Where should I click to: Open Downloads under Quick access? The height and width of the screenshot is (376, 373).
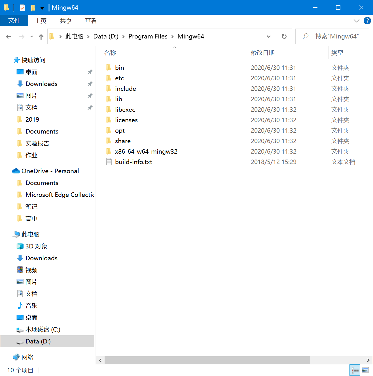[41, 84]
